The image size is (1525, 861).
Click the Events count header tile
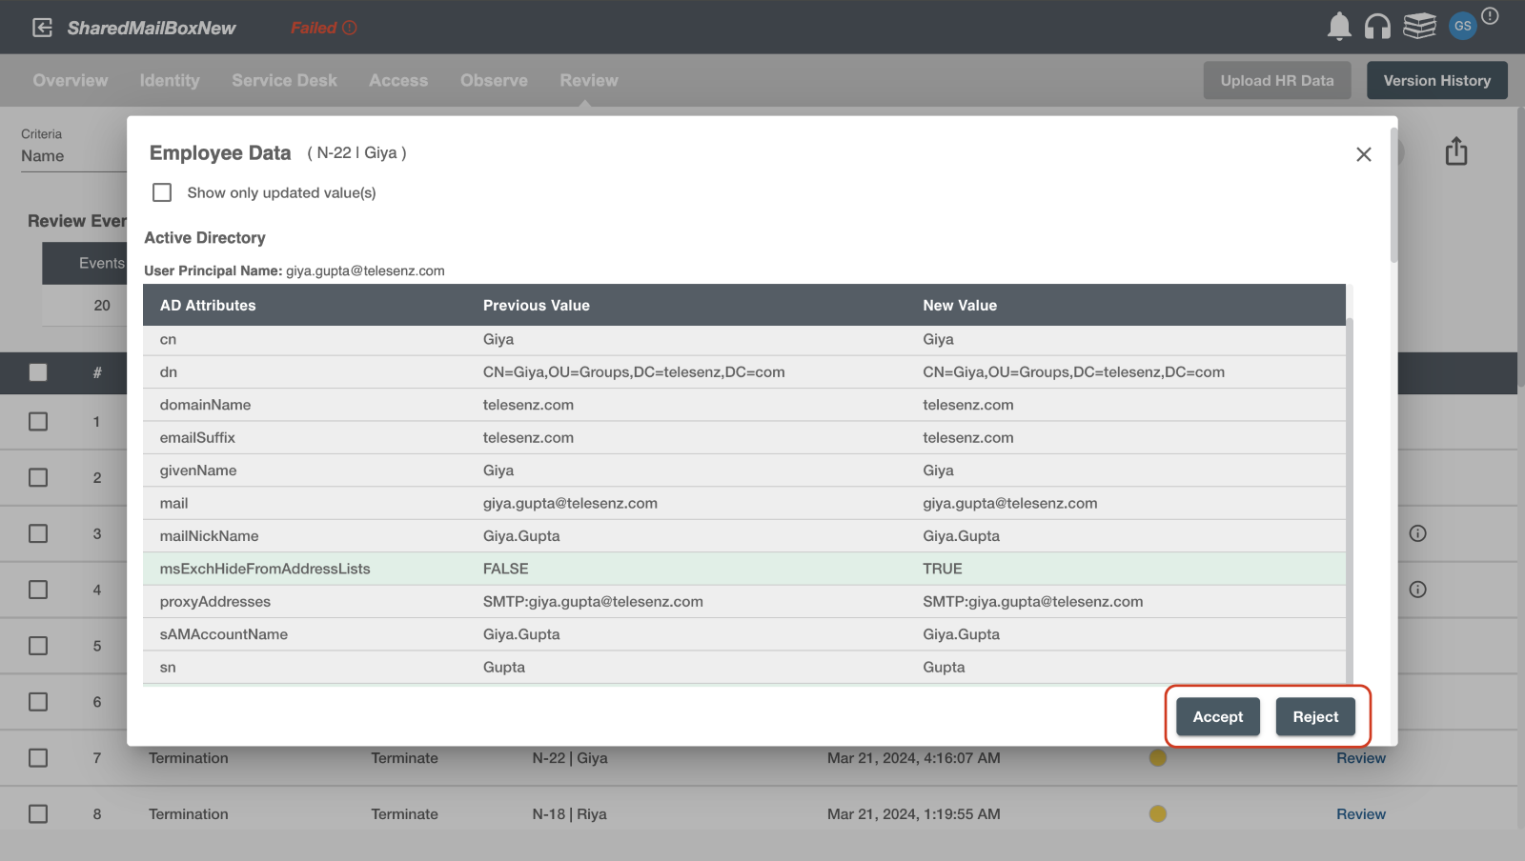point(85,263)
